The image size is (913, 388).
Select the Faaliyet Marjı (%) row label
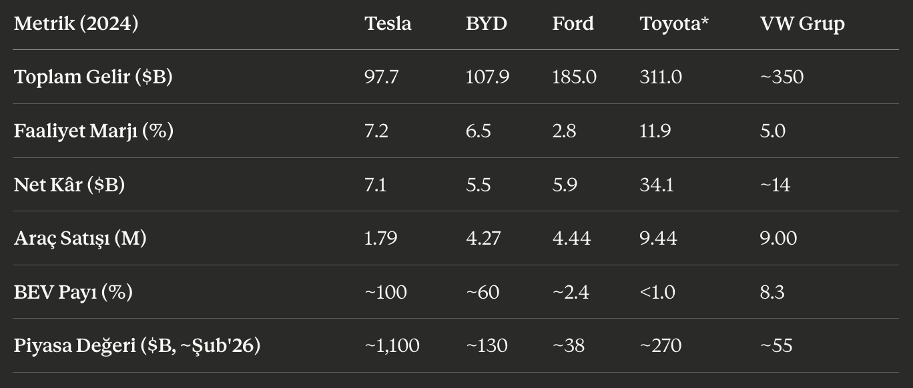(x=93, y=131)
